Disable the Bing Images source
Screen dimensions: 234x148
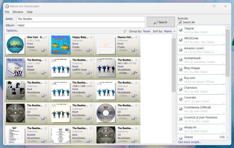coord(181,69)
